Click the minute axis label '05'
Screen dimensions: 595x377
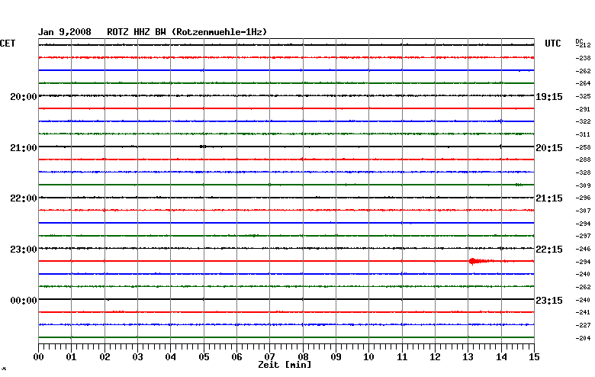click(x=204, y=357)
